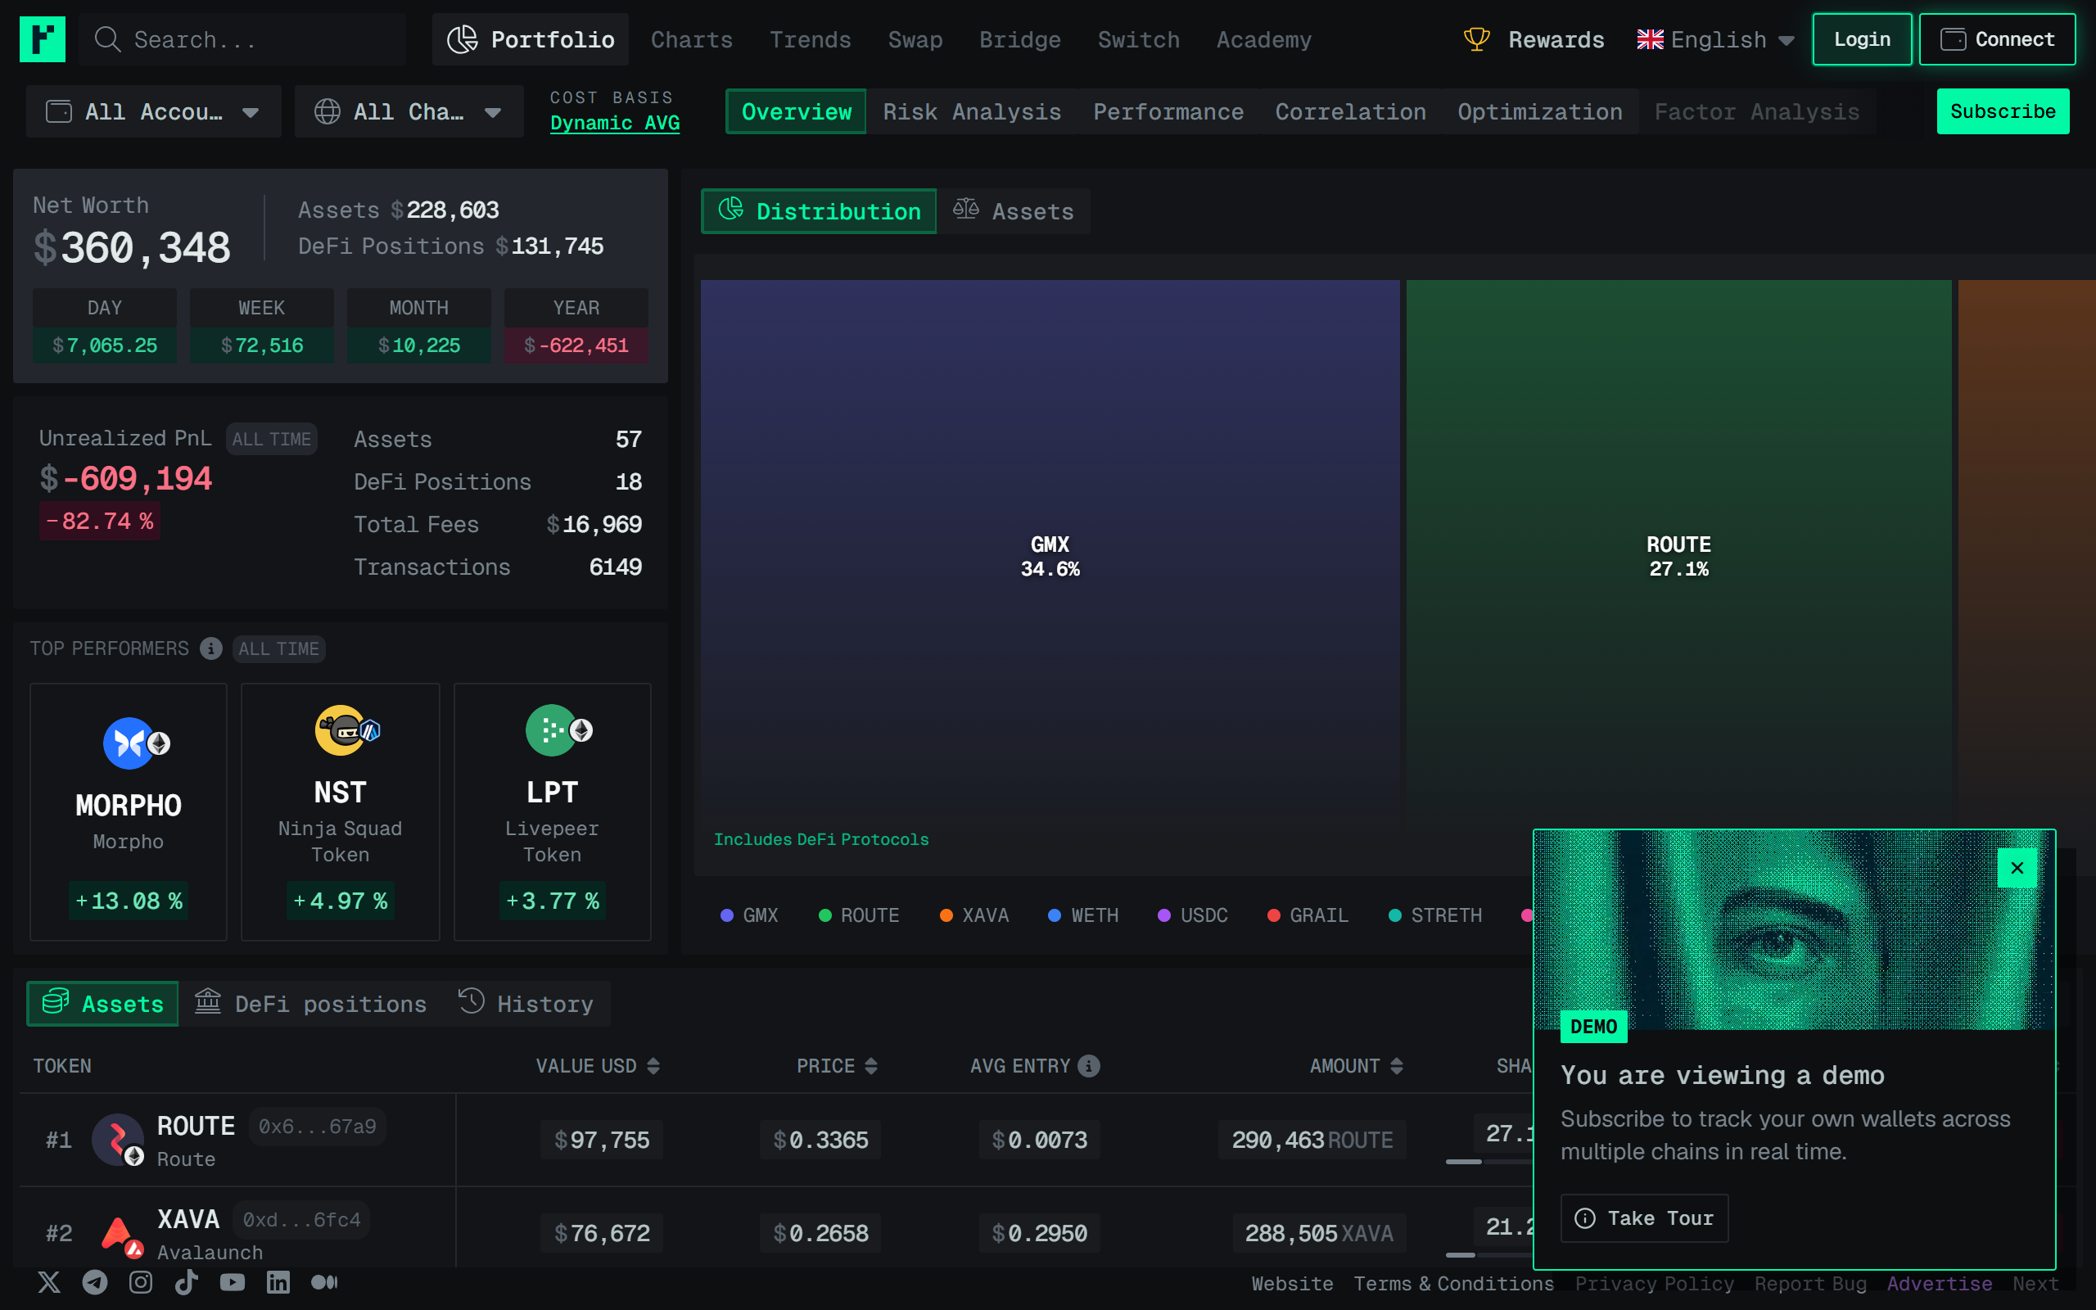
Task: Click the ROUTE legend color dot
Action: 824,915
